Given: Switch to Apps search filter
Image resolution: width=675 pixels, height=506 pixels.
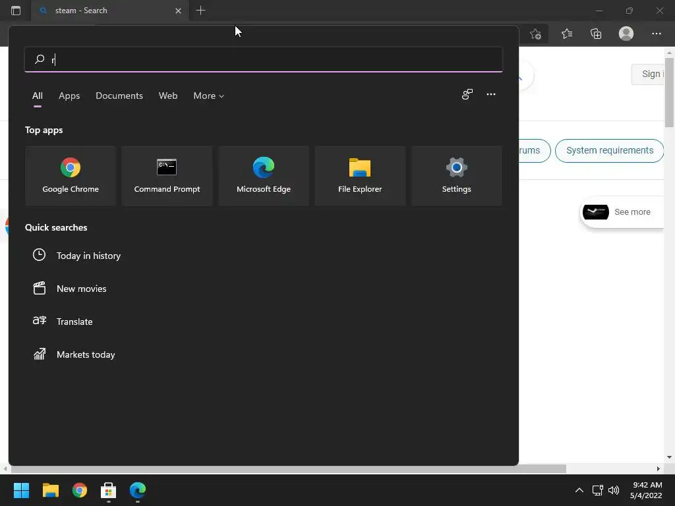Looking at the screenshot, I should pos(69,96).
